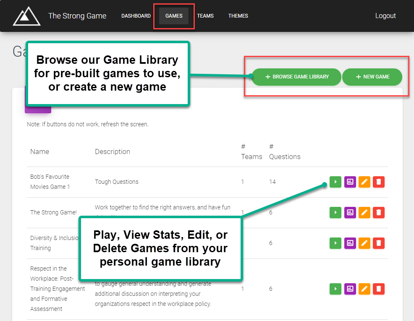Image resolution: width=414 pixels, height=321 pixels.
Task: Delete the Respect in the Workplace game
Action: pyautogui.click(x=378, y=289)
